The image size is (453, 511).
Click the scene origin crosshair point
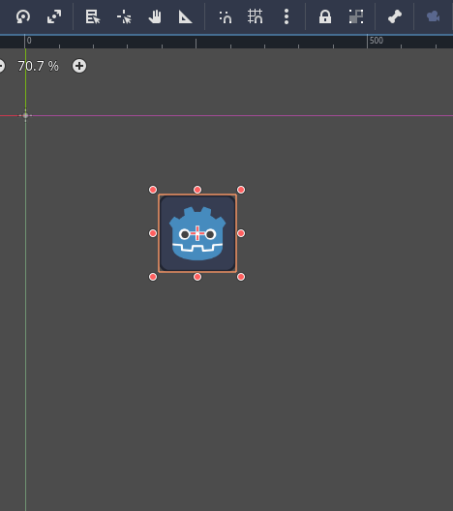pos(25,115)
